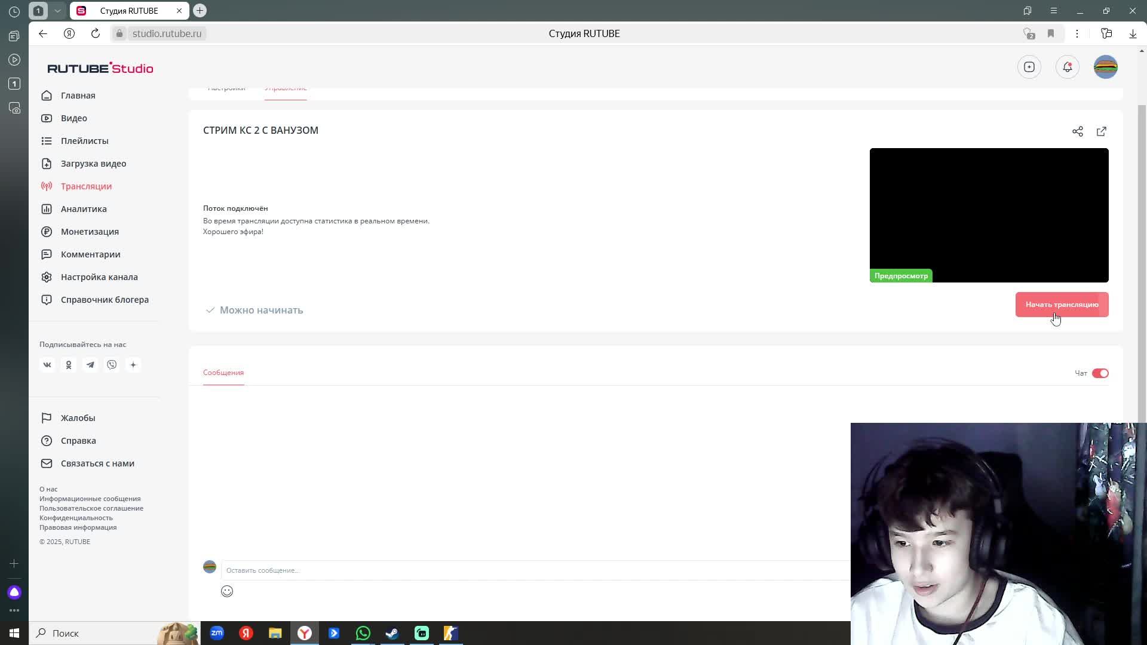Click the Оставить сообщение input field
This screenshot has width=1147, height=645.
coord(536,570)
